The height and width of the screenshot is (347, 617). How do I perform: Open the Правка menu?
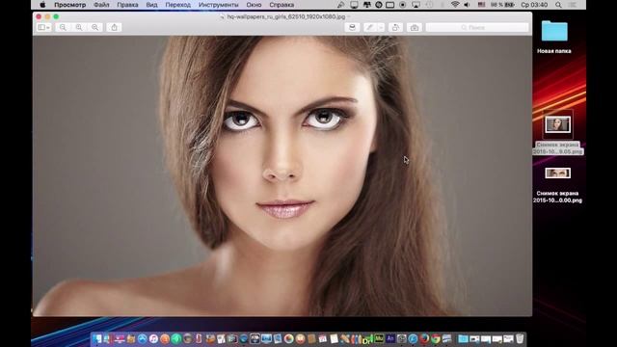click(127, 5)
